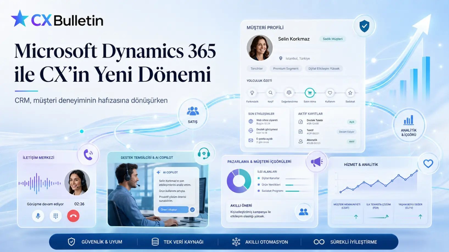Click the people icon in Akıllı Öneri
The width and height of the screenshot is (449, 252).
303,211
